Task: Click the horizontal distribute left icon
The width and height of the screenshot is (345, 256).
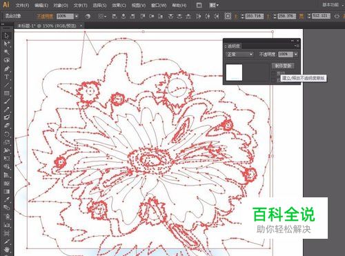Action: [x=199, y=16]
